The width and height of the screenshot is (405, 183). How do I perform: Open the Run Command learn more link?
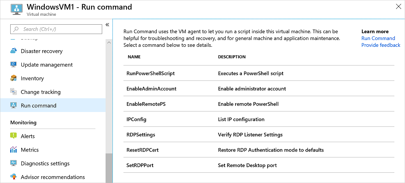coord(378,38)
